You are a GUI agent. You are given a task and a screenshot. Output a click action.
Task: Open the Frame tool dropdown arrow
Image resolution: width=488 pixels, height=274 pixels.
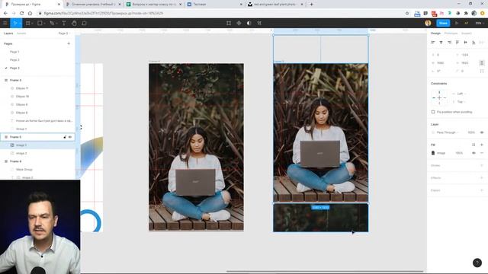click(x=32, y=24)
